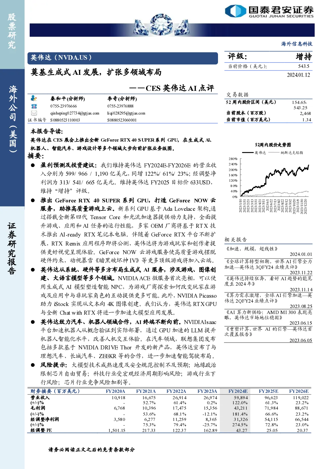This screenshot has width=331, height=469.
Task: Click the telephone icon under analyst
Action: click(x=34, y=106)
